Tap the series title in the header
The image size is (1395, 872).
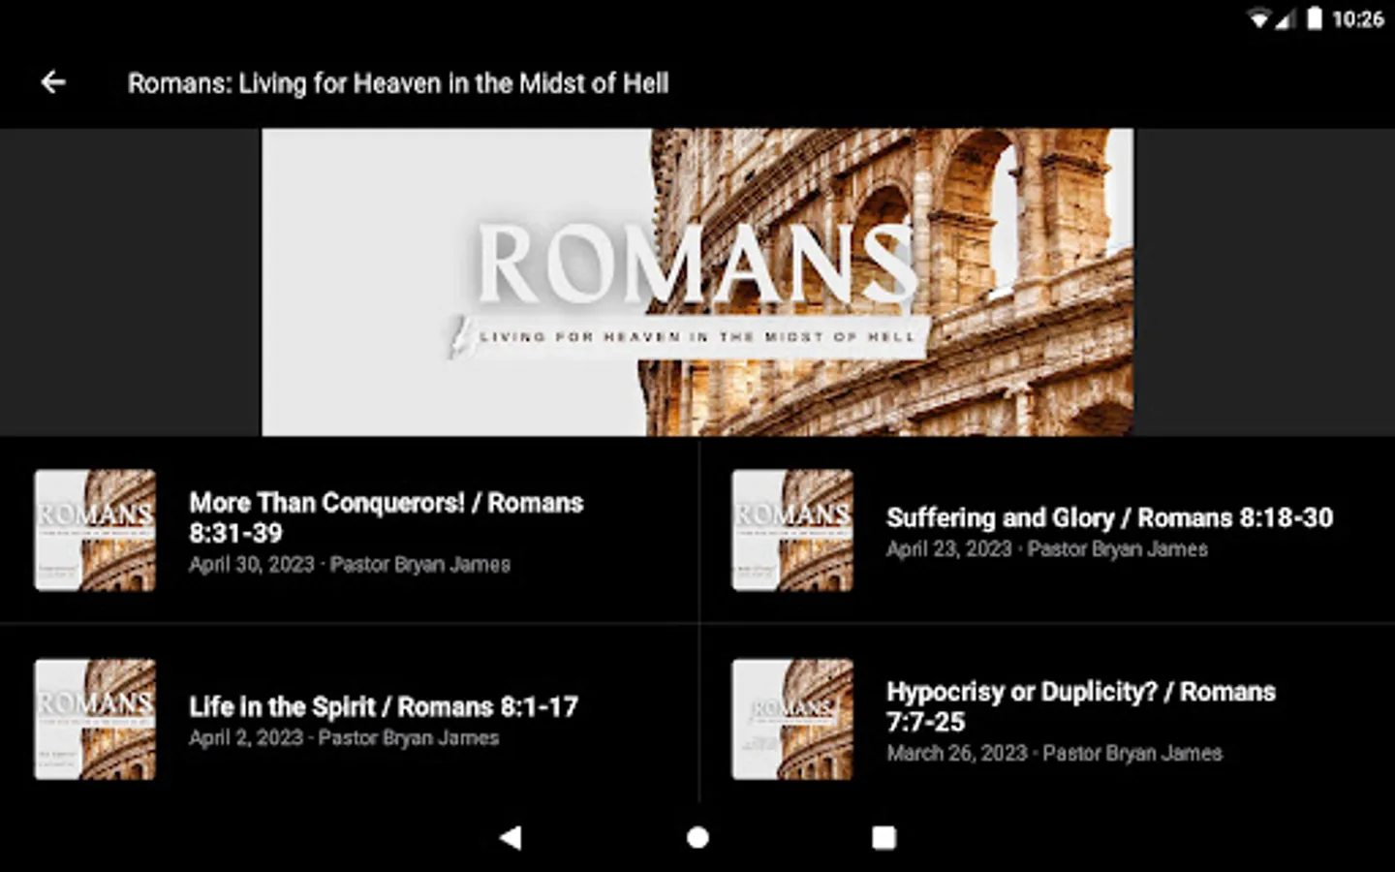(x=398, y=83)
